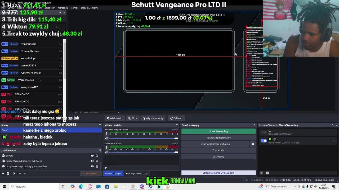Hide Subtle Stream Package - Talk Scene source
The height and width of the screenshot is (190, 339).
pos(92,161)
